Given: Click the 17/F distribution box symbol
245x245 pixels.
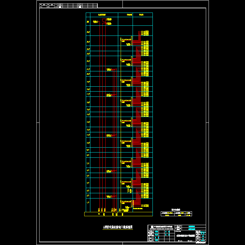Looking at the screenshot, I should pyautogui.click(x=109, y=95).
